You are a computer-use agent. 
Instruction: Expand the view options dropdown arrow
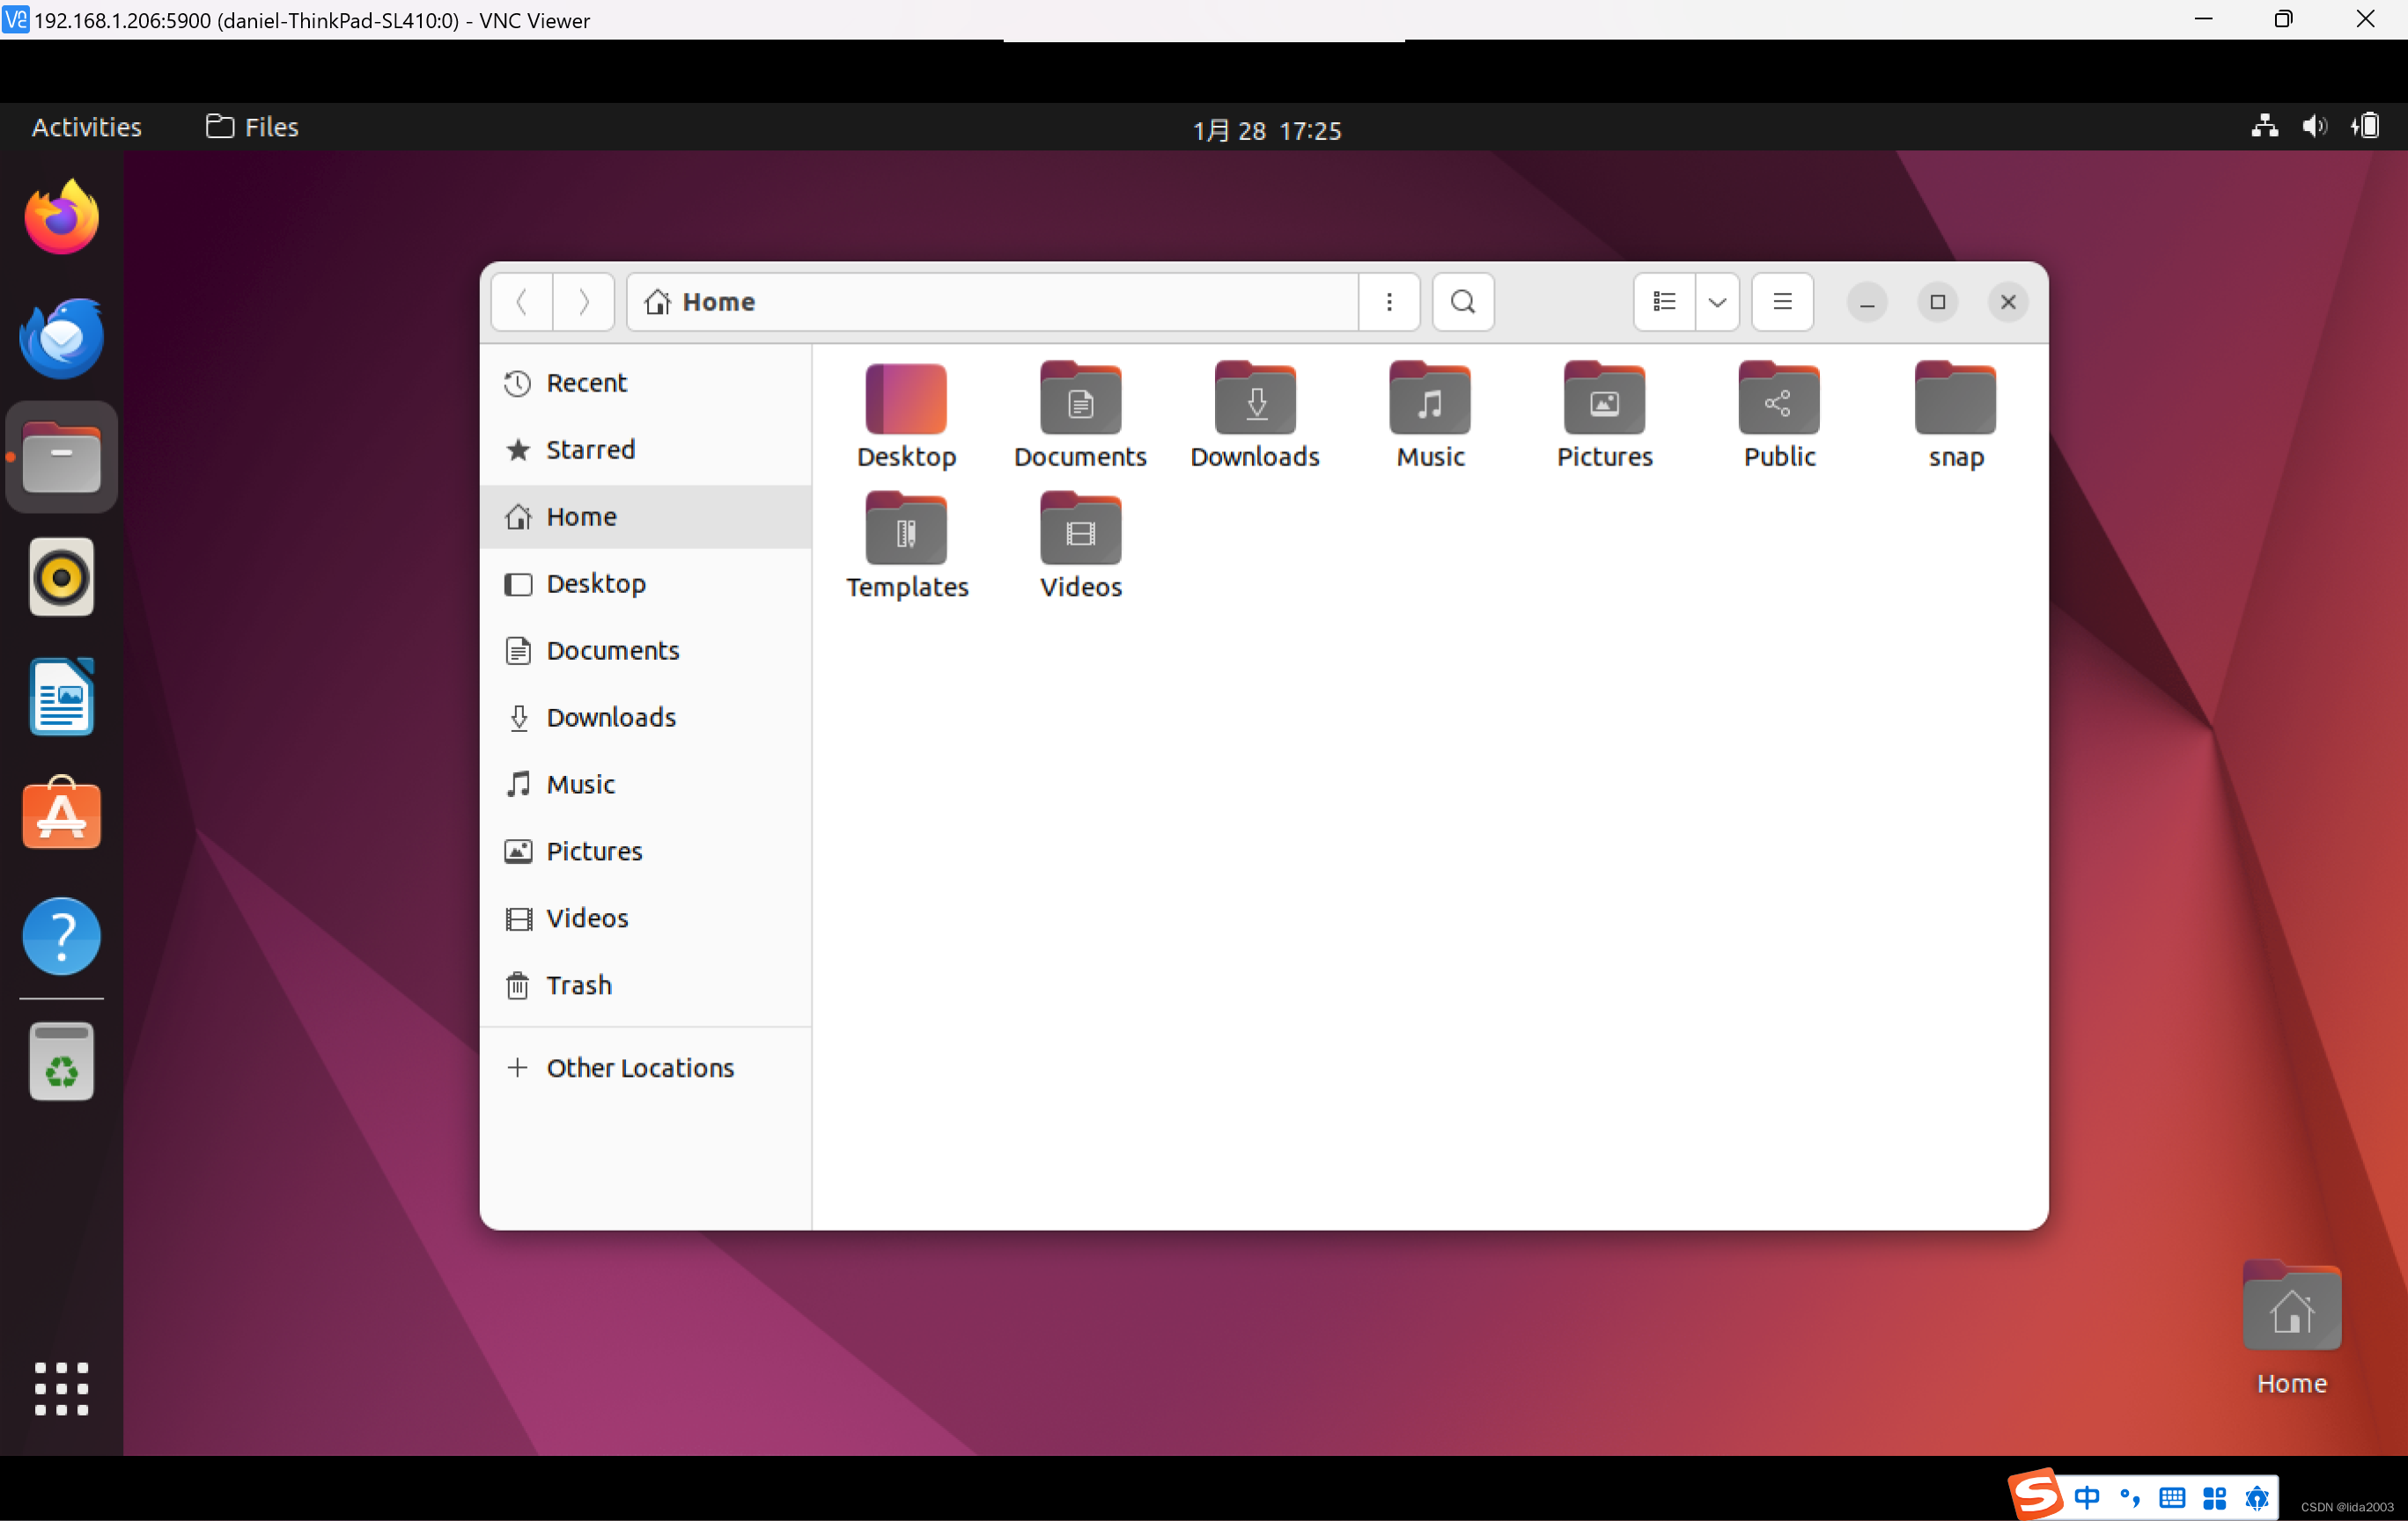[x=1717, y=301]
